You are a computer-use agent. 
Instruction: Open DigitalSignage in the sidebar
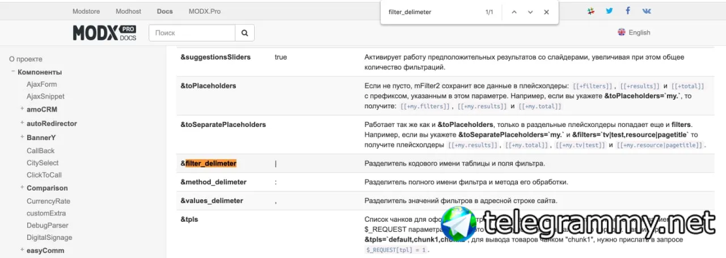pyautogui.click(x=49, y=238)
